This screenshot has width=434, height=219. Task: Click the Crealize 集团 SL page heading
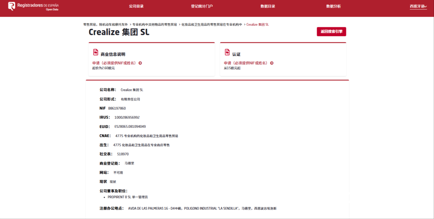coord(119,32)
